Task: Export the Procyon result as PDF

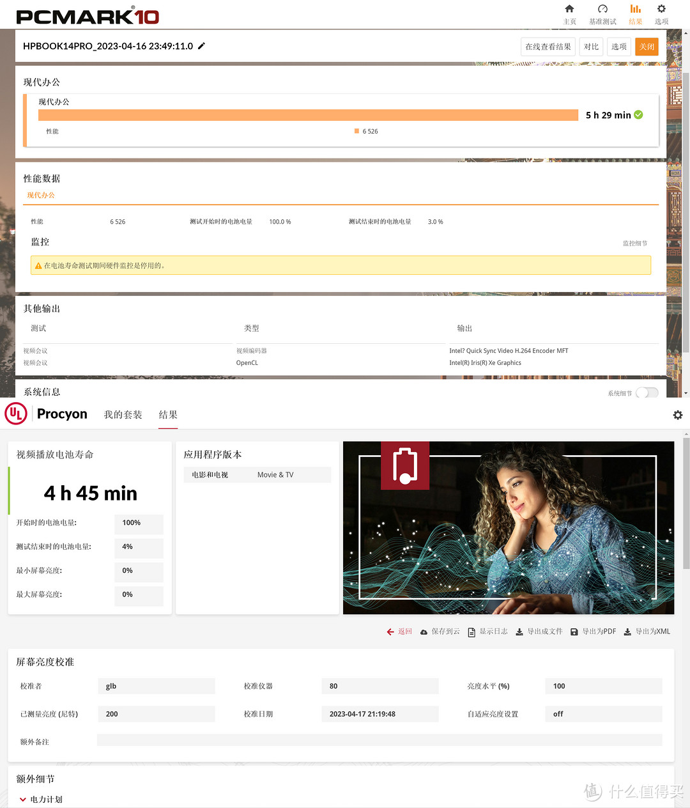Action: [x=594, y=632]
